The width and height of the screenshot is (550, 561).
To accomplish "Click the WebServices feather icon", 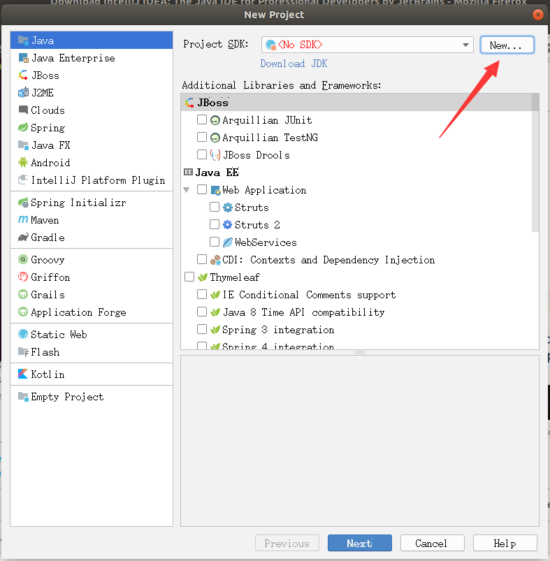I will (228, 242).
